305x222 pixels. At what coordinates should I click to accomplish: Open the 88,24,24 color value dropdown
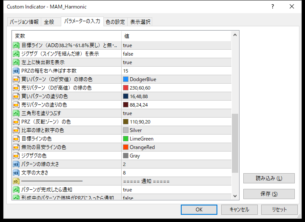[x=176, y=105]
